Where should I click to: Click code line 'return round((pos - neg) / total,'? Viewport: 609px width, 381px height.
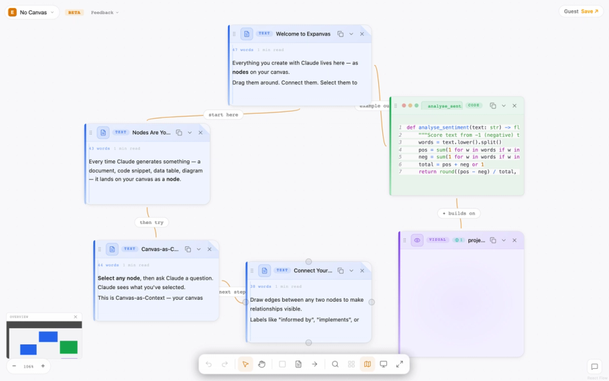(468, 172)
